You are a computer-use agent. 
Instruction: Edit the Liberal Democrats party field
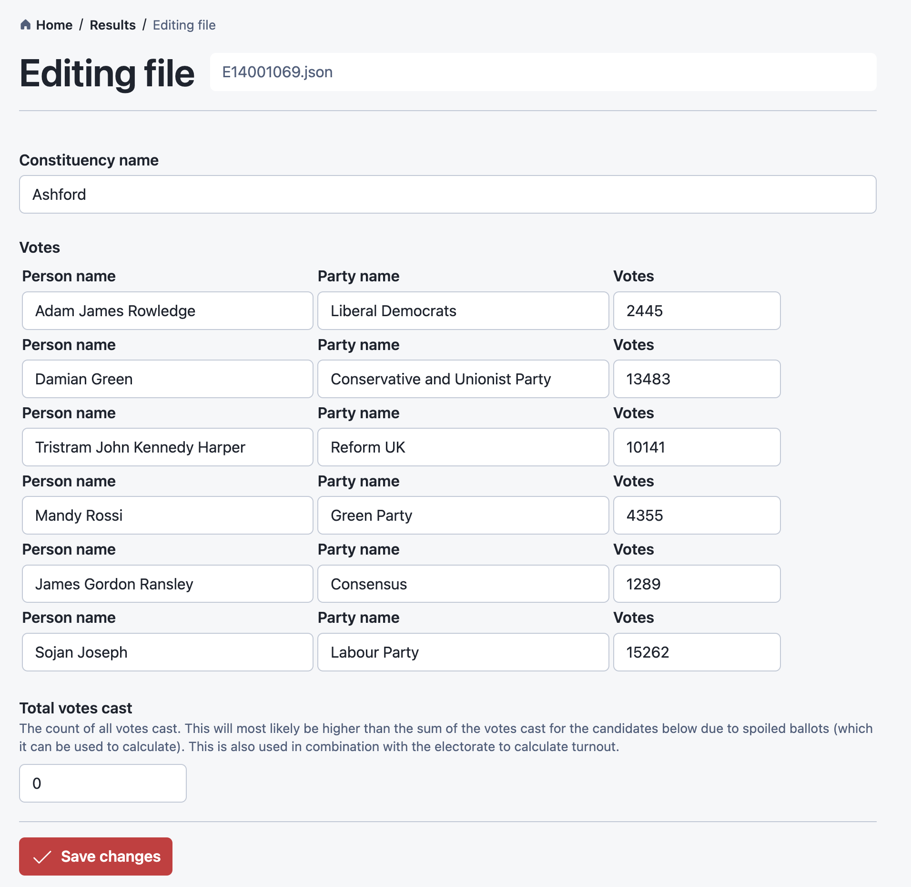click(463, 311)
